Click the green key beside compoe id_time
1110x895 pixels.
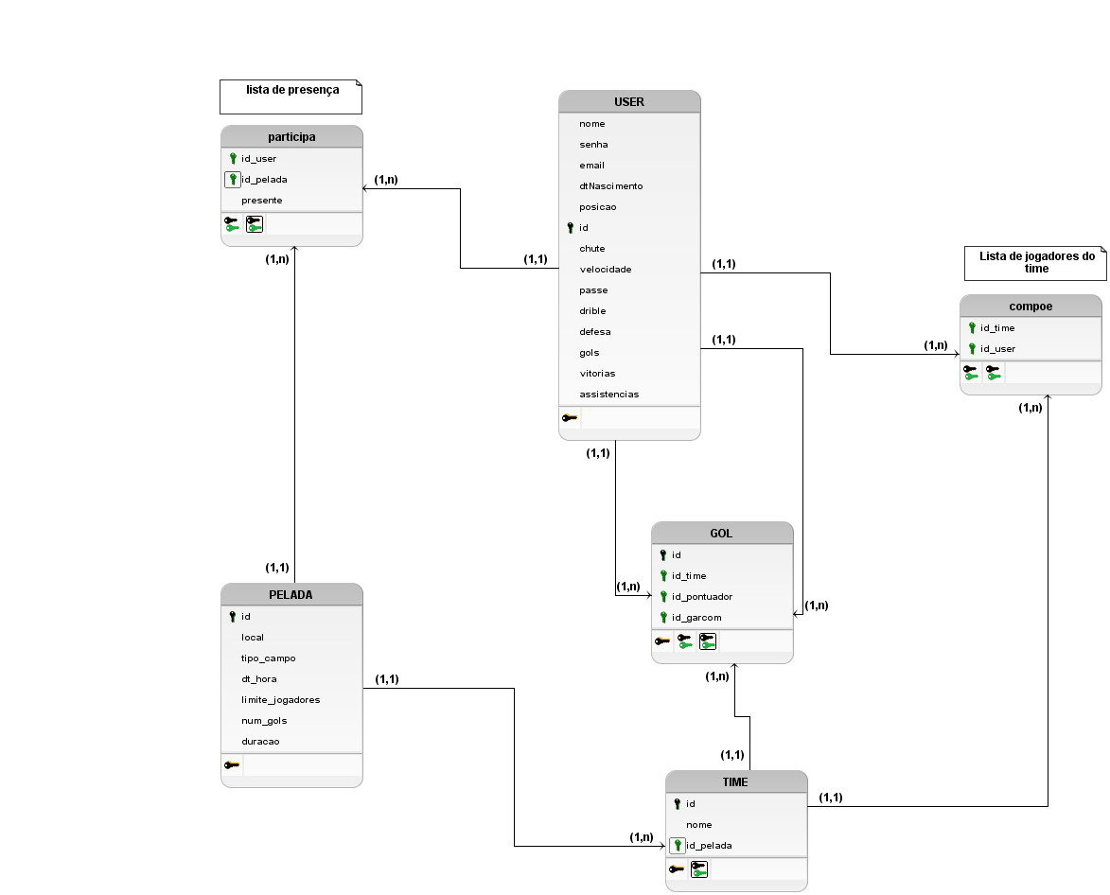(972, 328)
